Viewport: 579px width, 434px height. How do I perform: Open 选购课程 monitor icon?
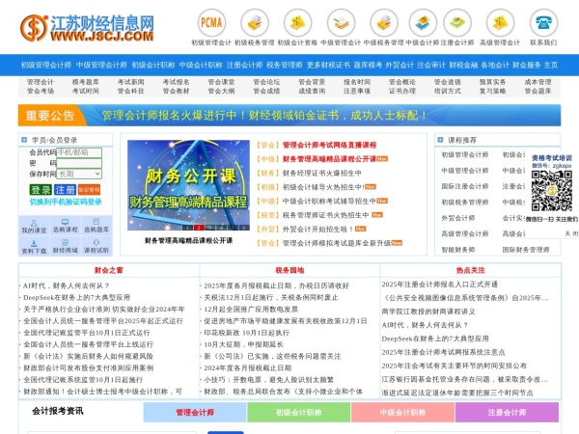point(65,222)
